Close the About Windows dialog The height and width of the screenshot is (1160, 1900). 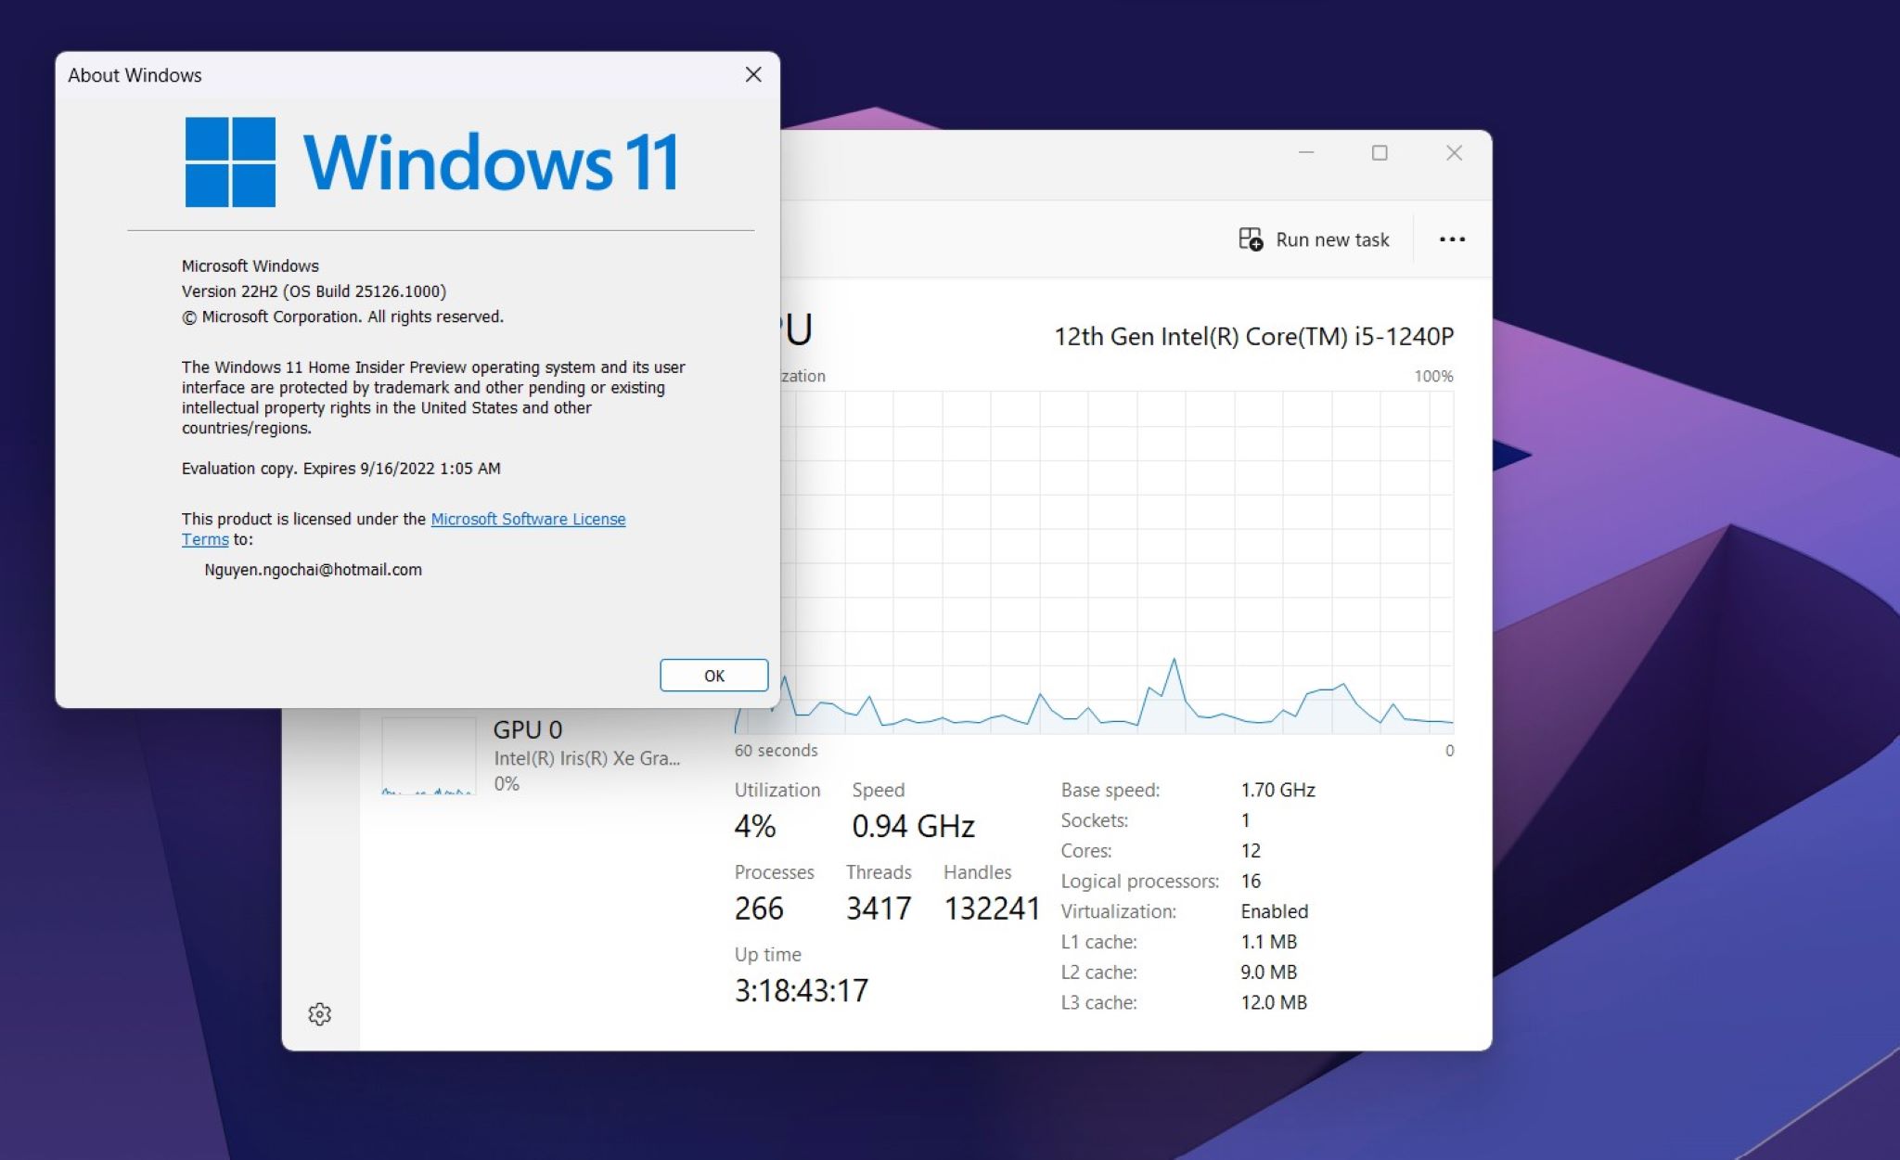[x=752, y=74]
